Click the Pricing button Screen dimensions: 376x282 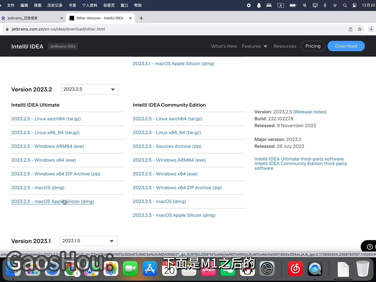point(313,46)
